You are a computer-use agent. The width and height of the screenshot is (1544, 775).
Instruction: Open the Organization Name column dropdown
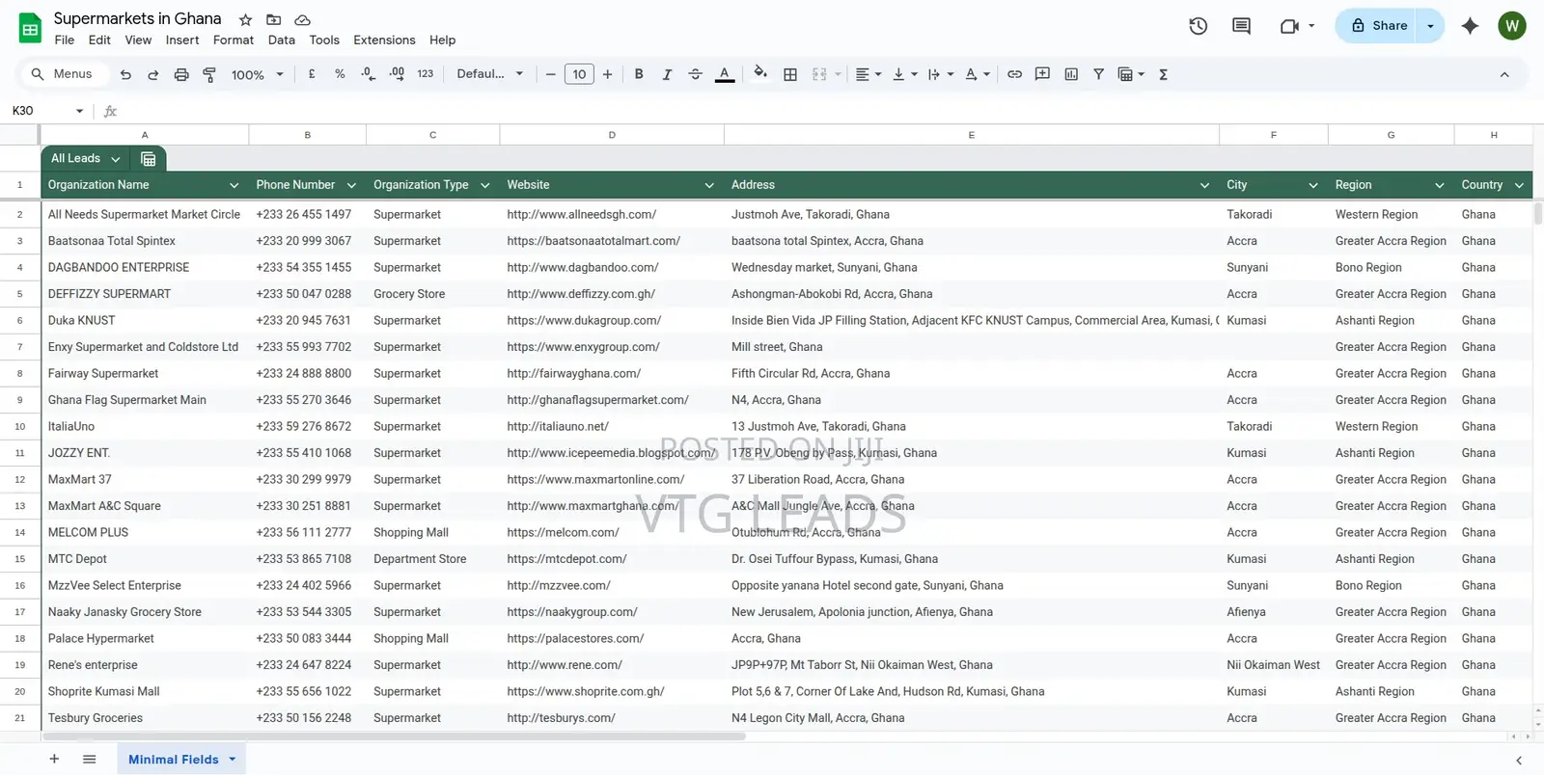[234, 185]
